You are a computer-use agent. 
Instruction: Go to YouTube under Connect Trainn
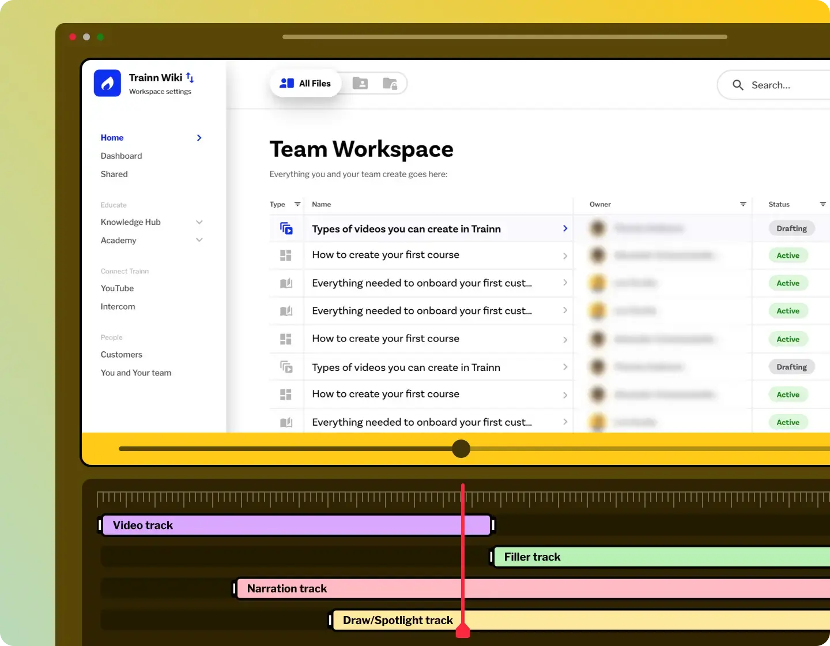coord(117,288)
